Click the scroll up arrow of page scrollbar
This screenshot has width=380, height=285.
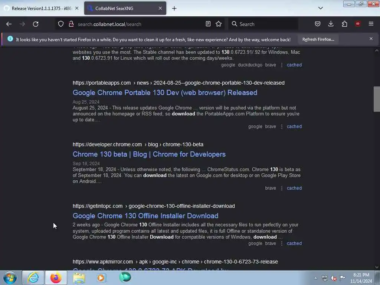[377, 50]
